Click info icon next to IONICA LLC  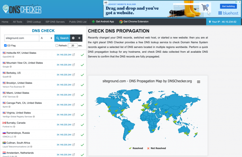point(15,136)
